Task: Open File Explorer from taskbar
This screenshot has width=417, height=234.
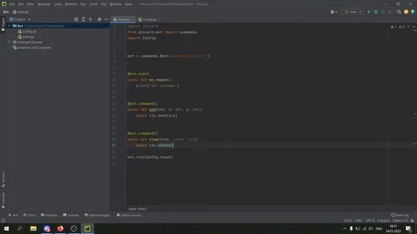Action: click(x=33, y=228)
